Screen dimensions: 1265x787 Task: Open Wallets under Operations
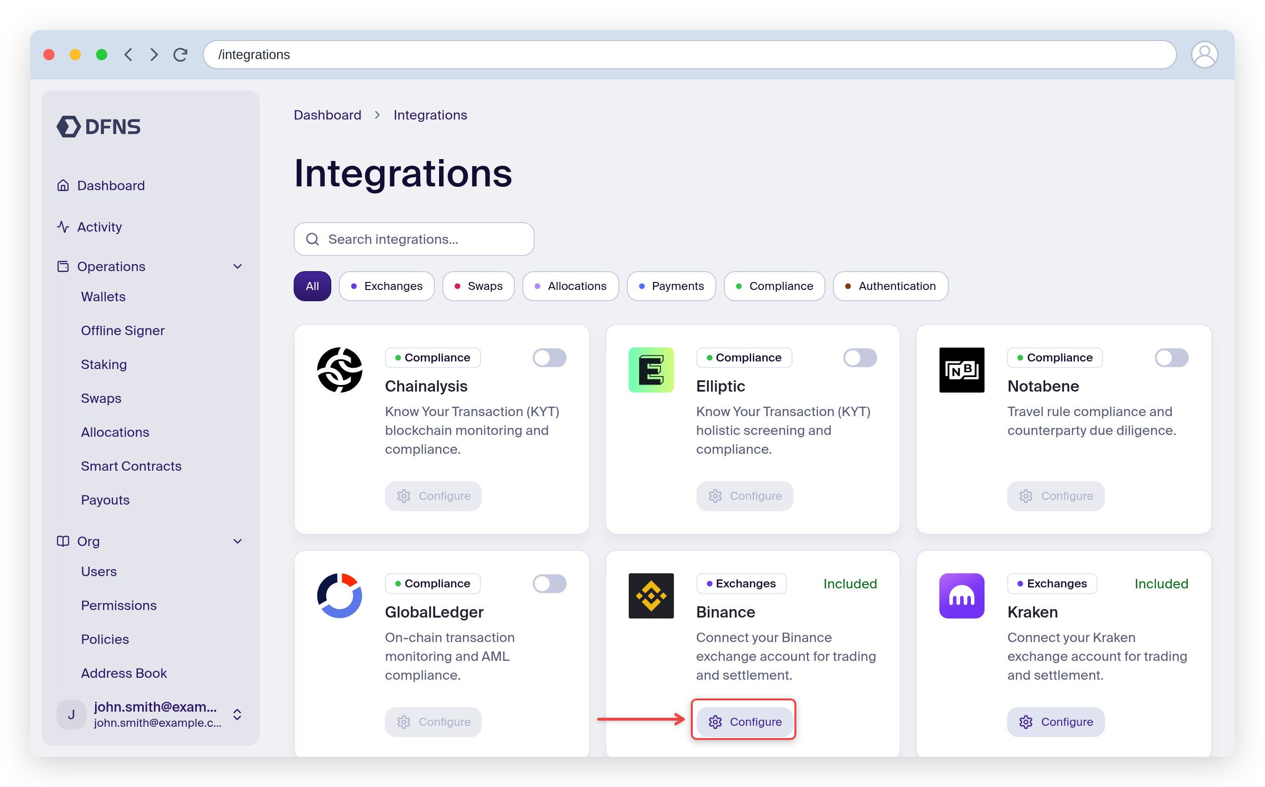point(103,297)
